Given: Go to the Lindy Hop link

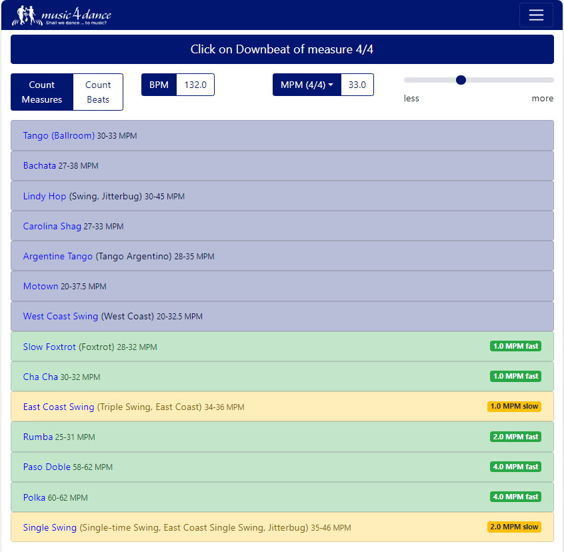Looking at the screenshot, I should pos(45,196).
